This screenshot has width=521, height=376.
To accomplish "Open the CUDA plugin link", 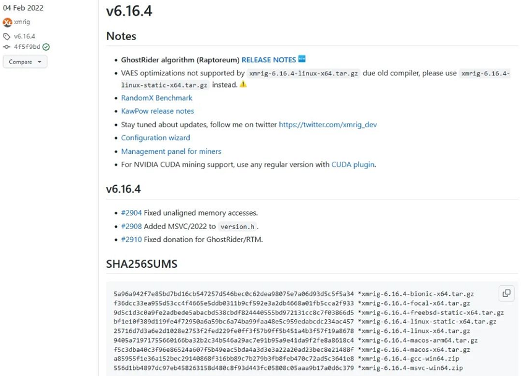I will [x=352, y=165].
